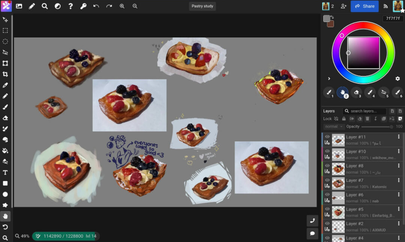This screenshot has height=242, width=405.
Task: Select lasso preset slot 5
Action: point(384,92)
